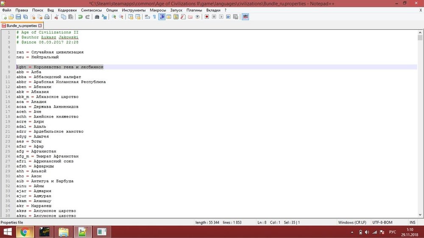Toggle file monitoring eye icon
The width and height of the screenshot is (424, 238).
198,17
